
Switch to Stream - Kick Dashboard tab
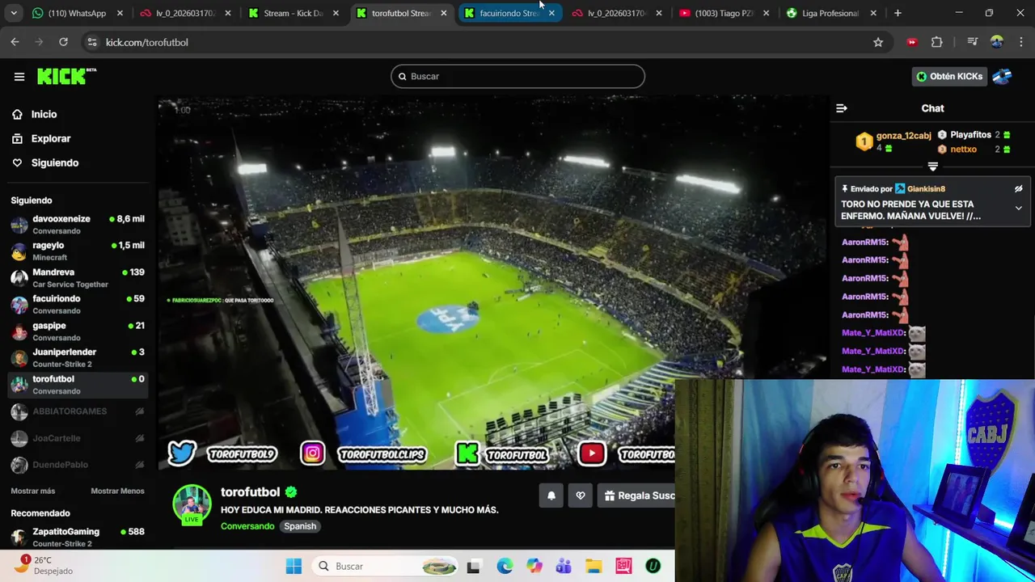coord(293,13)
